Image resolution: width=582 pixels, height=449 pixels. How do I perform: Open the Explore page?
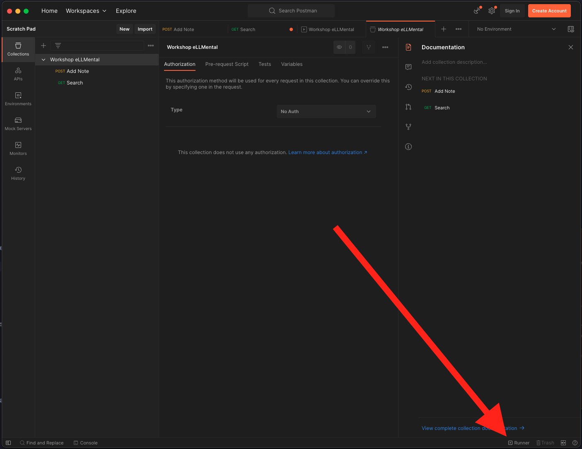[x=126, y=11]
